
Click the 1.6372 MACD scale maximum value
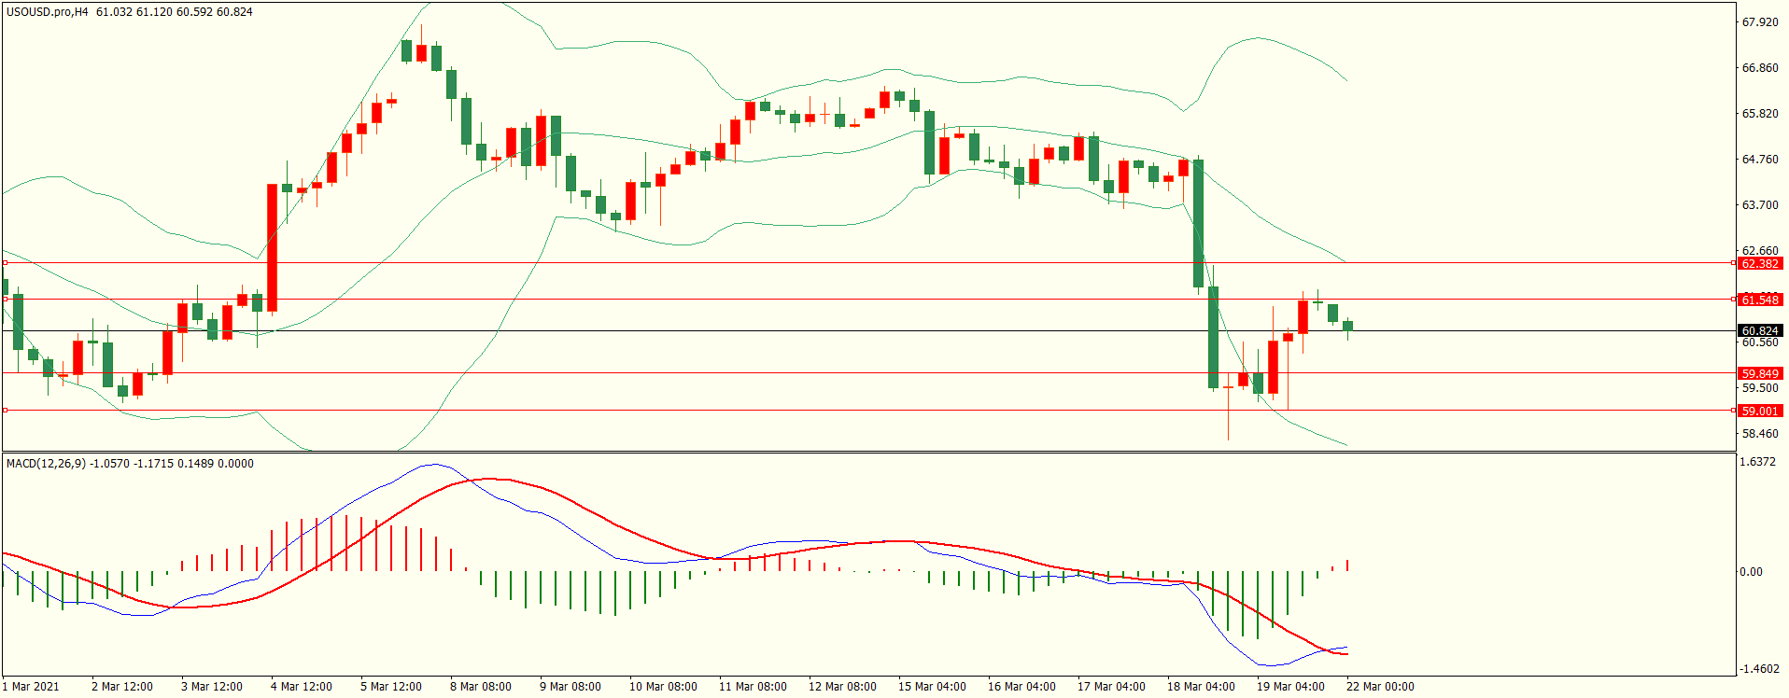point(1757,462)
